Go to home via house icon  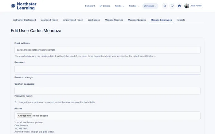[179, 6]
